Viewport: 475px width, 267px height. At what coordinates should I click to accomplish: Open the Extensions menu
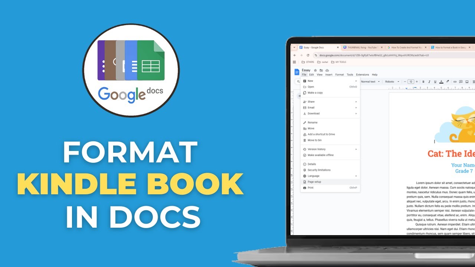point(363,75)
